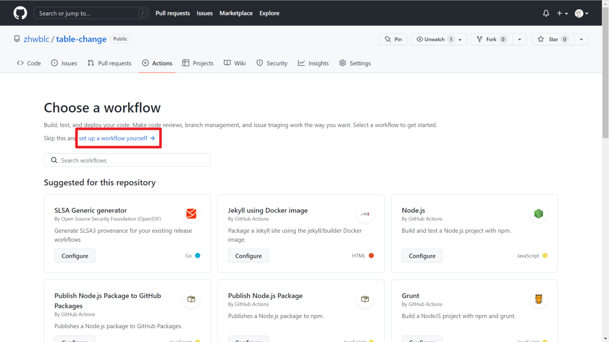Click 'By Open Source Security Foundation (OpenSSF)' text
This screenshot has width=609, height=342.
pos(108,219)
